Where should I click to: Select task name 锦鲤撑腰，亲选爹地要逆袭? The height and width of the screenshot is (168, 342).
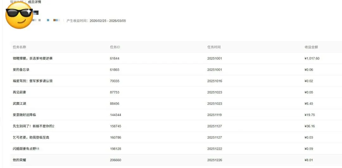point(33,58)
